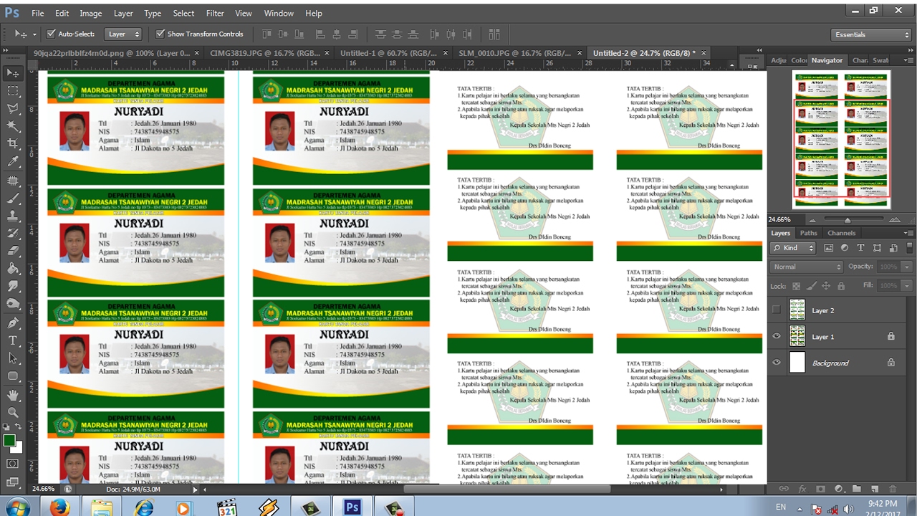Screen dimensions: 917x516
Task: Open Firefox from the taskbar
Action: (x=60, y=507)
